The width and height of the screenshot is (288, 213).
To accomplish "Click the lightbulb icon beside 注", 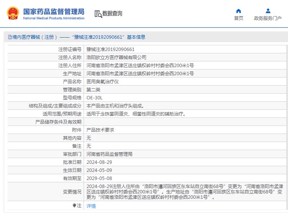I will (74, 205).
